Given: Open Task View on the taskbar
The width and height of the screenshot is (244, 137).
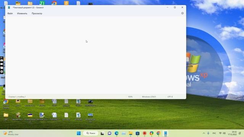Looking at the screenshot, I should (x=102, y=133).
